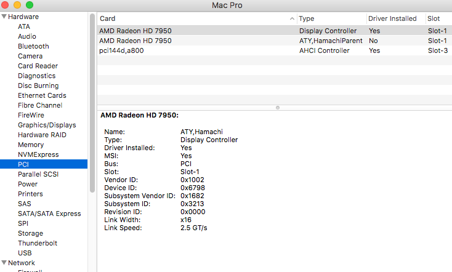
Task: Open the Printers category
Action: [x=30, y=194]
